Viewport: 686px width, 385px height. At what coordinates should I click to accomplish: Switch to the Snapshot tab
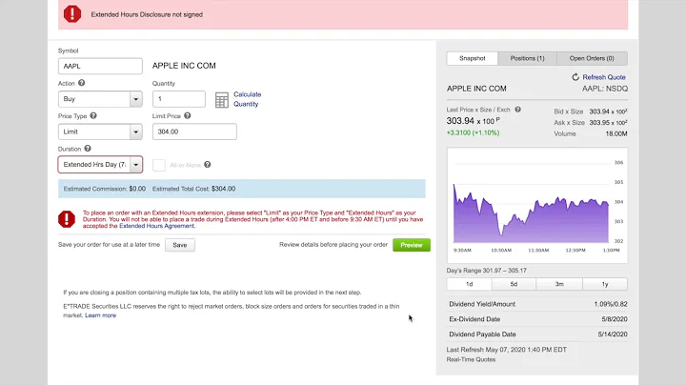(x=472, y=58)
